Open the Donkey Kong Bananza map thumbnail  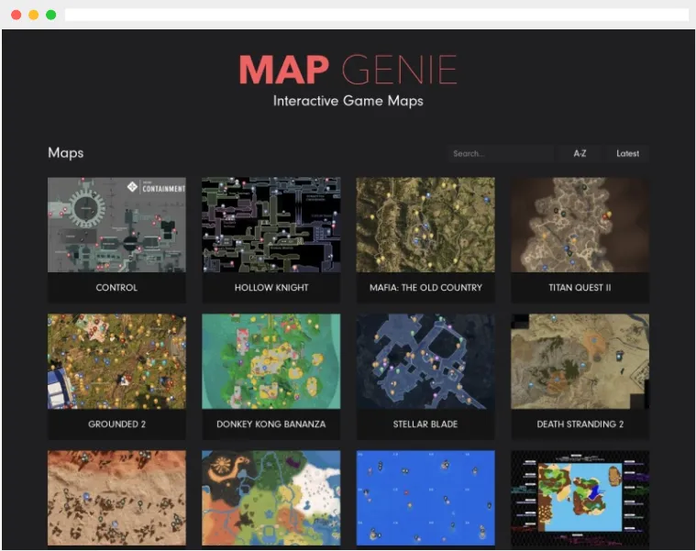(x=271, y=361)
